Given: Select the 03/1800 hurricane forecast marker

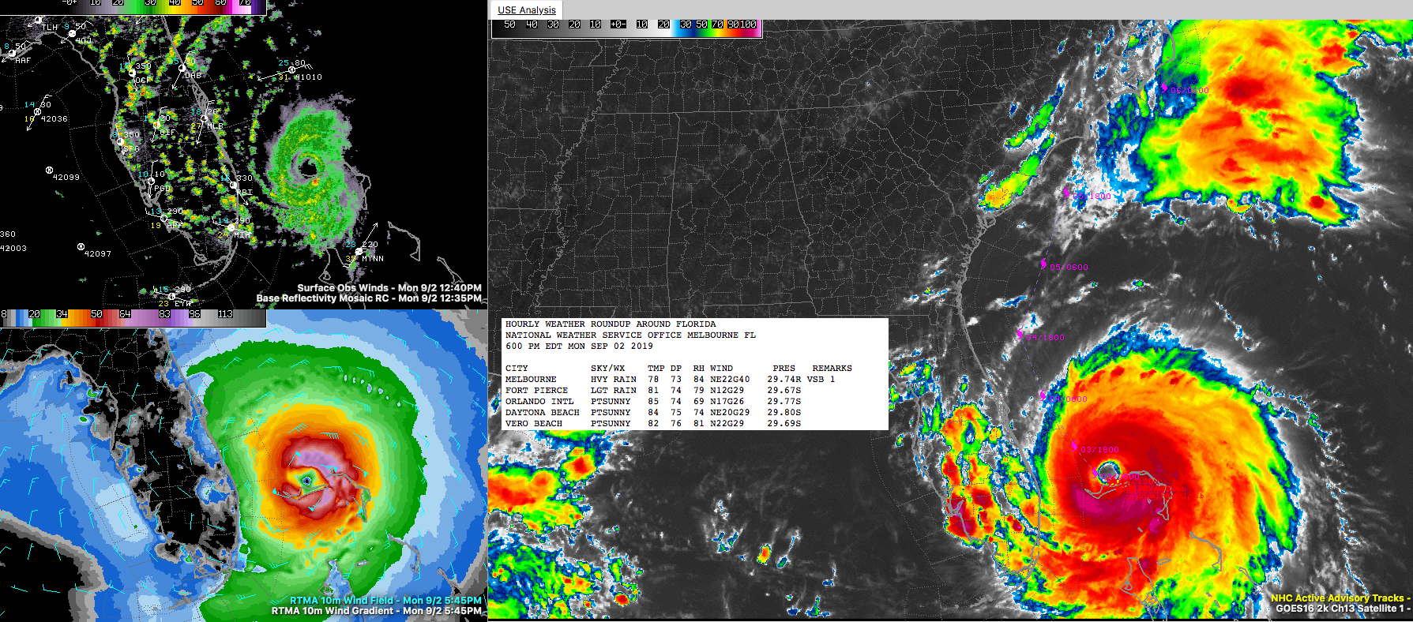Looking at the screenshot, I should (x=1075, y=446).
